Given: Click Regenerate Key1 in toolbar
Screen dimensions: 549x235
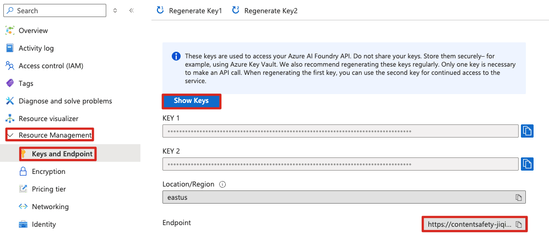Looking at the screenshot, I should click(x=189, y=10).
